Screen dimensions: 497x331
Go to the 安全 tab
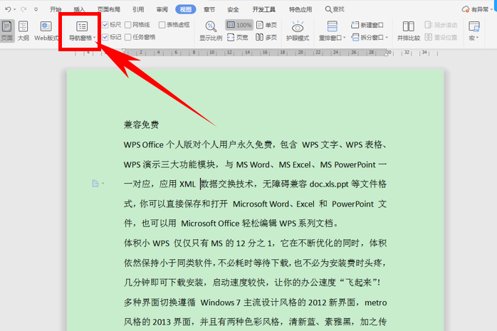tap(233, 9)
